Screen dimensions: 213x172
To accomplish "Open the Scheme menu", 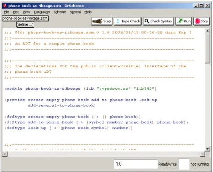I will coord(60,12).
